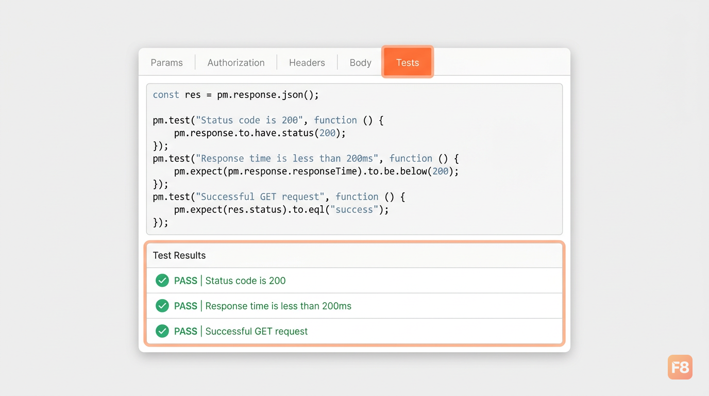Image resolution: width=709 pixels, height=396 pixels.
Task: Click the 'to.be.below(200)' code line
Action: coord(316,171)
